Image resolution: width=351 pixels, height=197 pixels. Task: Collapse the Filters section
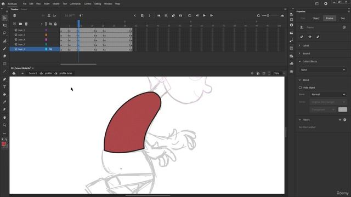[299, 120]
